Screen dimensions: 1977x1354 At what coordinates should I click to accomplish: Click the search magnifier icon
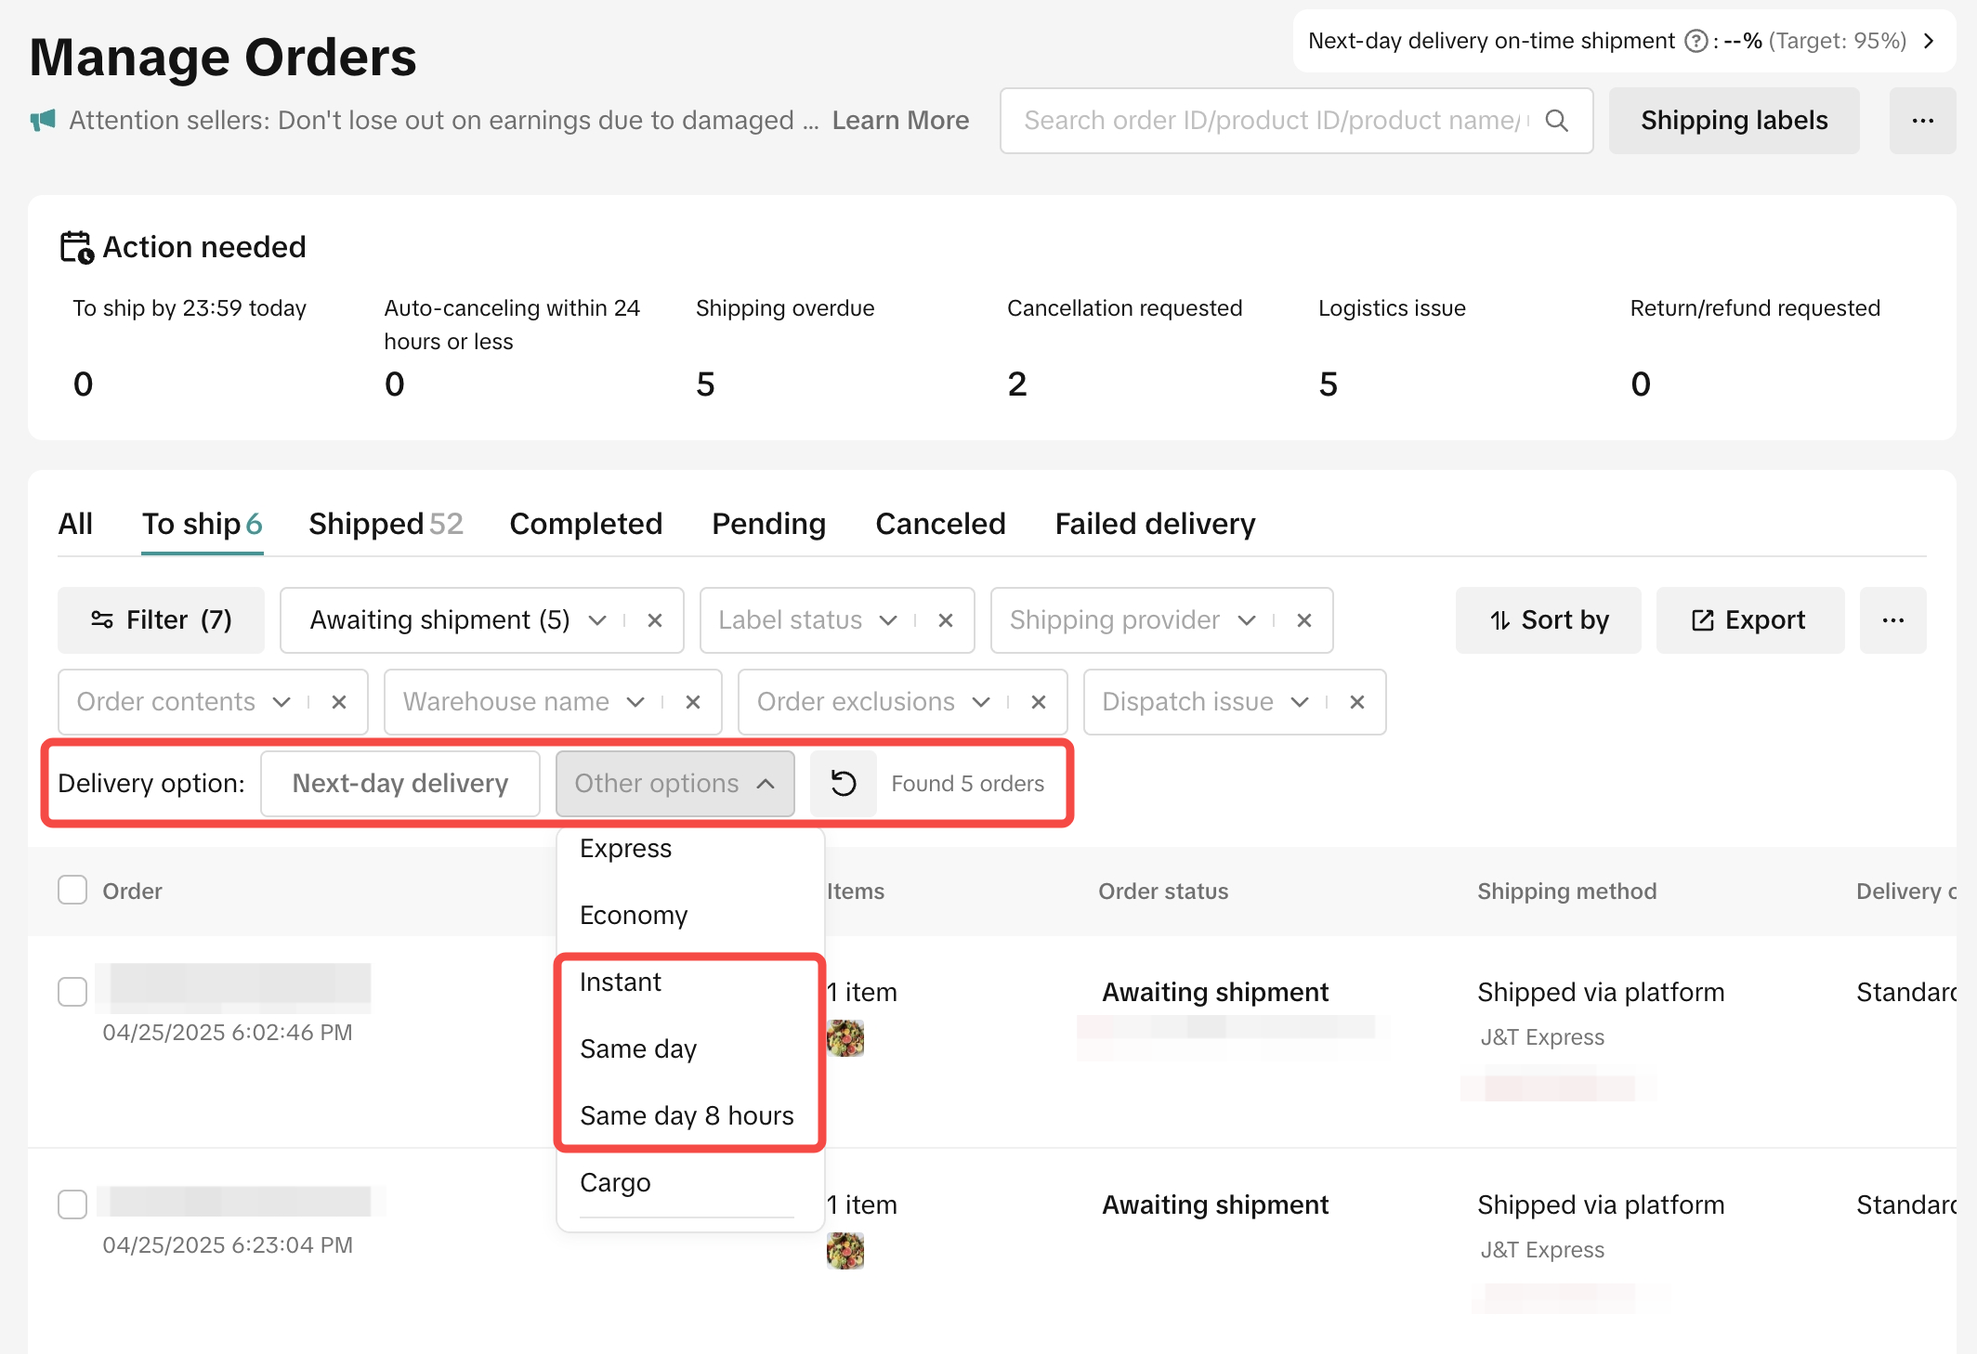(1557, 121)
